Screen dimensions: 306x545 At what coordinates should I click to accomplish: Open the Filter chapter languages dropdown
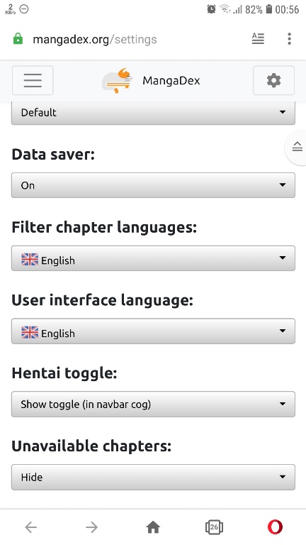[153, 258]
